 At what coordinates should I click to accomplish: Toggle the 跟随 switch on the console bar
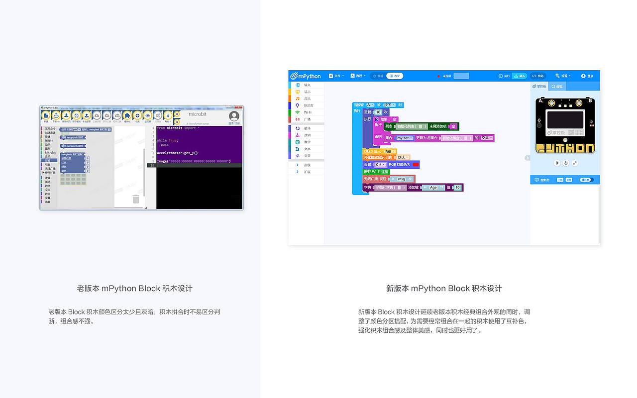(586, 180)
